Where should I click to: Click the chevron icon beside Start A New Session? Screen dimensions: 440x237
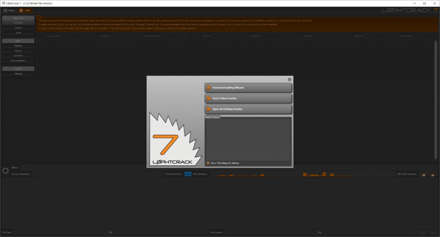click(208, 98)
